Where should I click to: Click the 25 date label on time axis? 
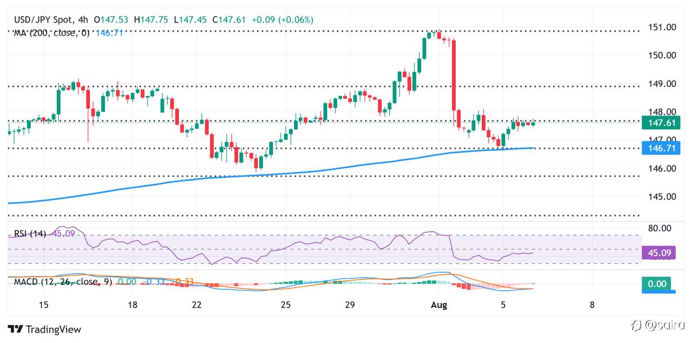coord(286,305)
